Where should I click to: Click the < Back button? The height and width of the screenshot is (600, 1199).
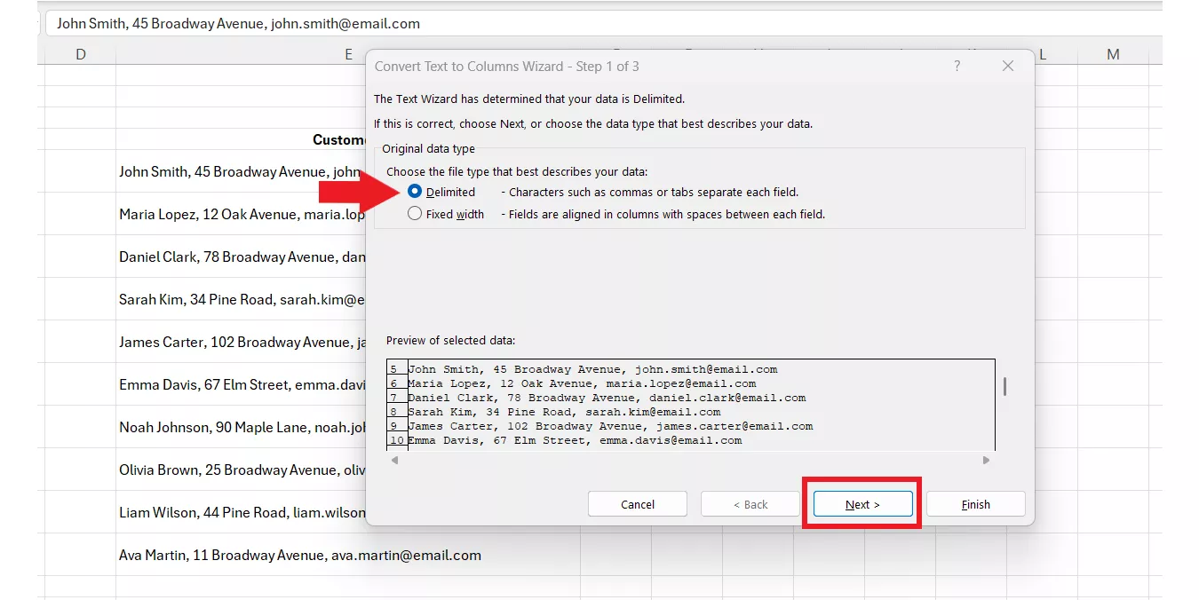[750, 503]
